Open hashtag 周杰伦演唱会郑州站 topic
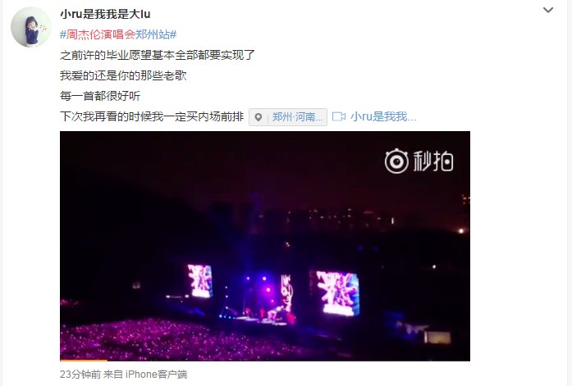This screenshot has height=386, width=572. coord(118,34)
